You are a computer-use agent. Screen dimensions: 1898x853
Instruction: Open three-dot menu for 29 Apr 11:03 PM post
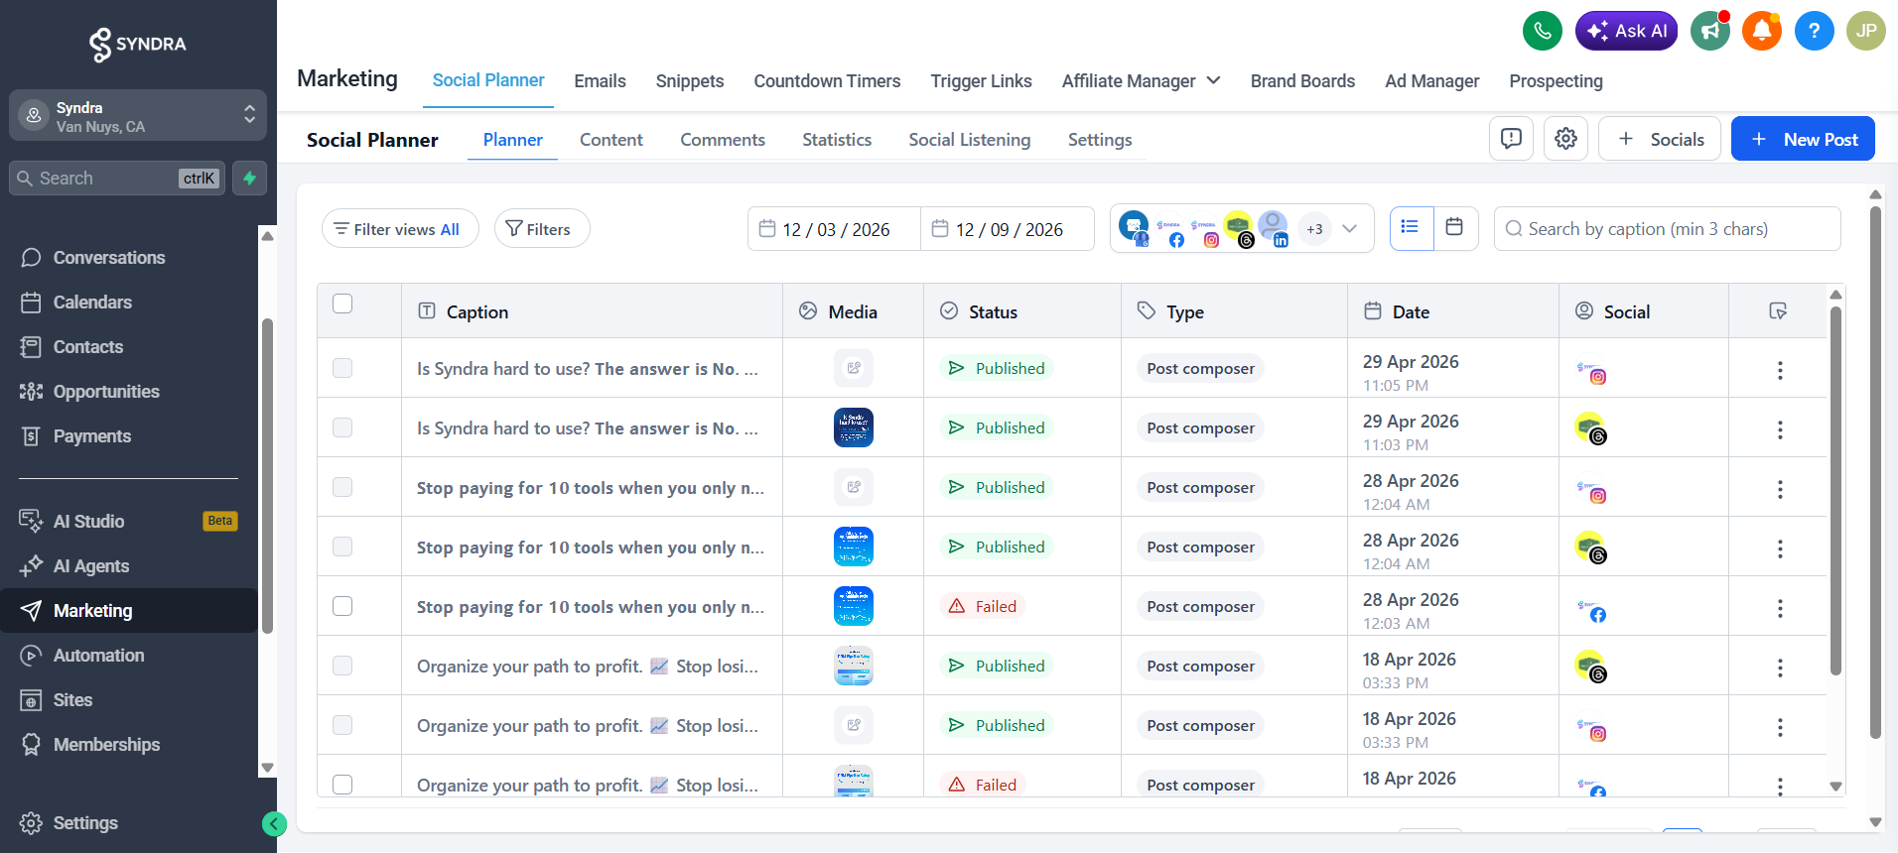(x=1780, y=429)
